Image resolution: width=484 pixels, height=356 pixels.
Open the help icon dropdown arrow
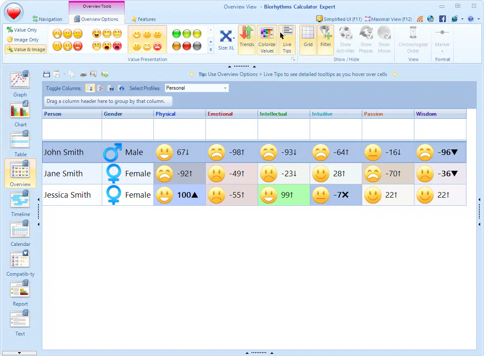[x=478, y=19]
